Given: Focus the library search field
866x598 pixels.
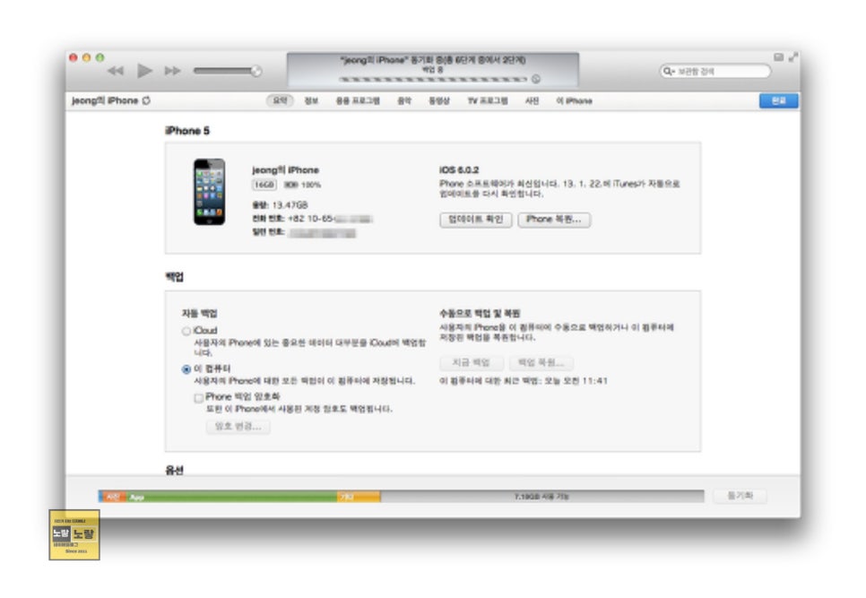Looking at the screenshot, I should point(715,71).
